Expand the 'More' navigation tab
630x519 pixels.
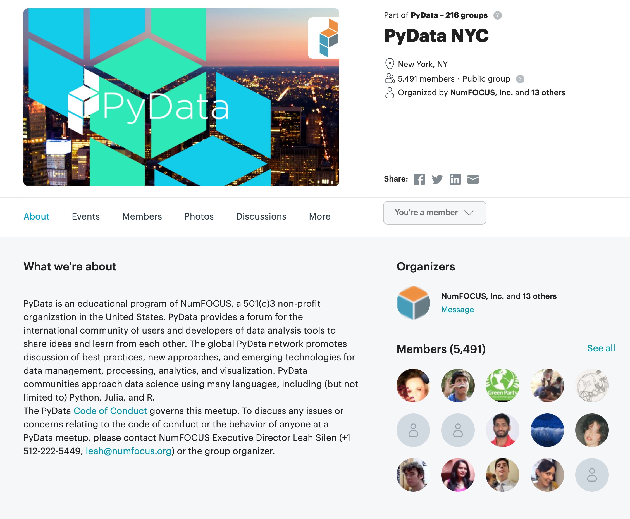tap(320, 216)
